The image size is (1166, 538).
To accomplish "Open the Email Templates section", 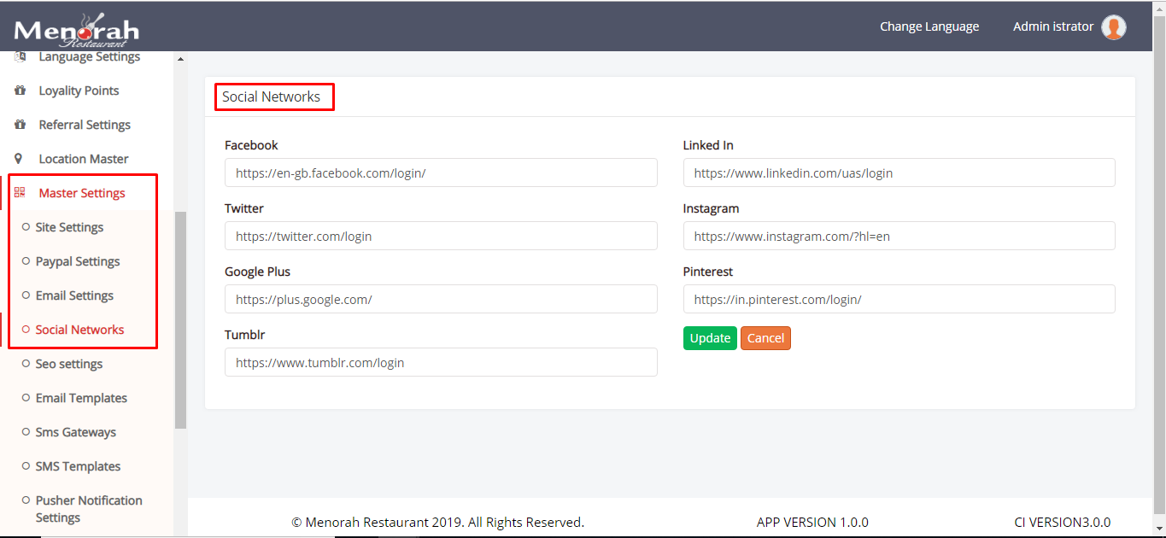I will 81,398.
